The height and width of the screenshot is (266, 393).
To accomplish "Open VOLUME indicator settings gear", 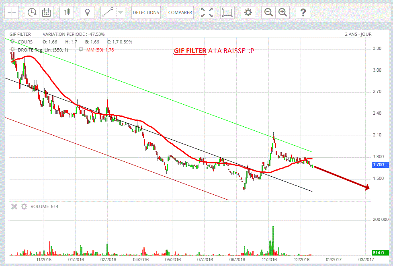I will pyautogui.click(x=24, y=206).
